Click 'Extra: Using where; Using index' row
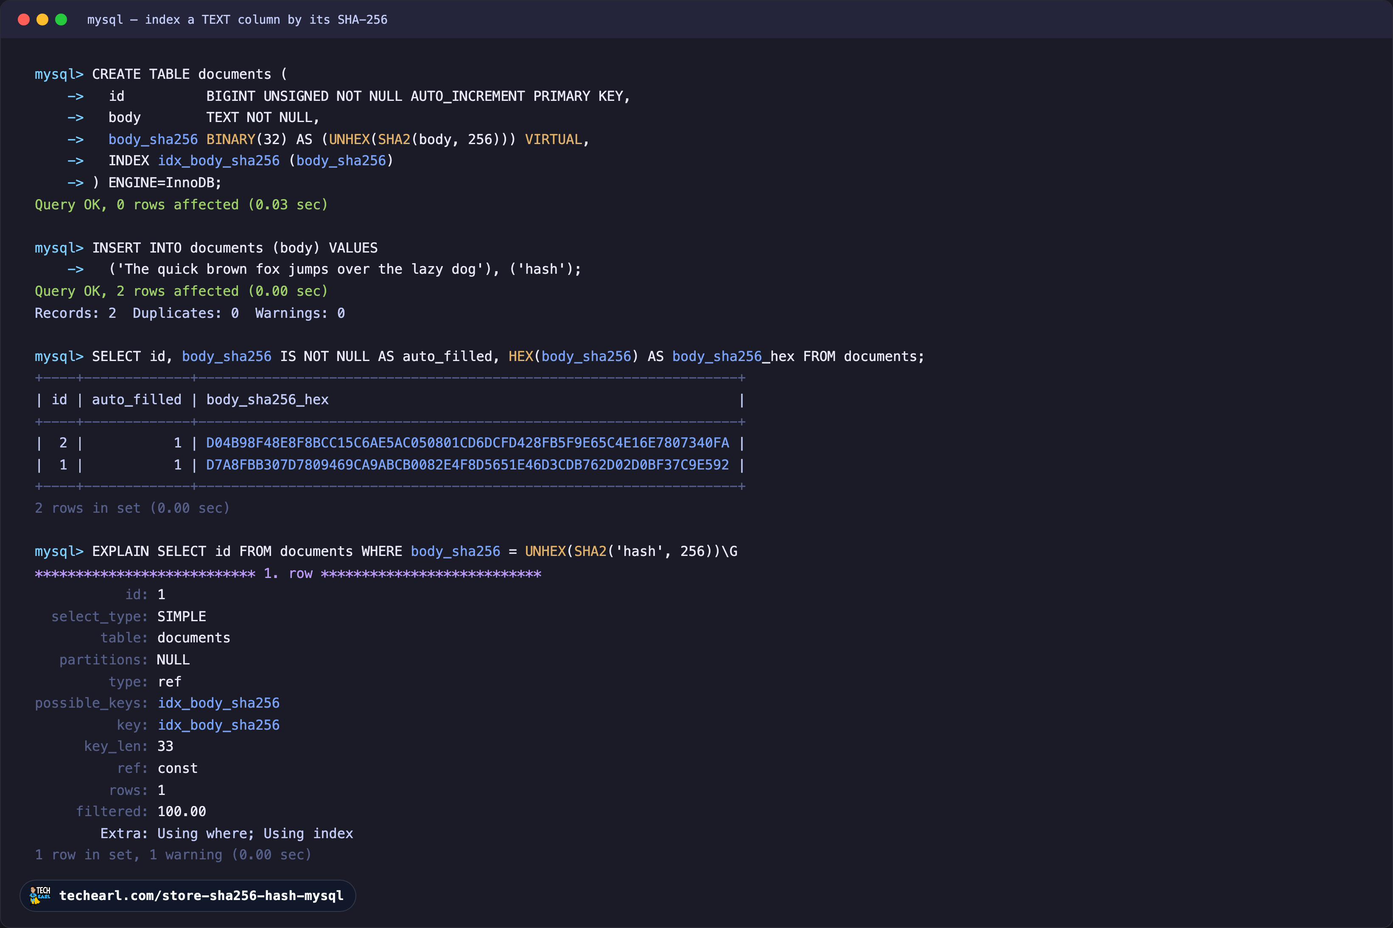1393x928 pixels. pyautogui.click(x=227, y=834)
